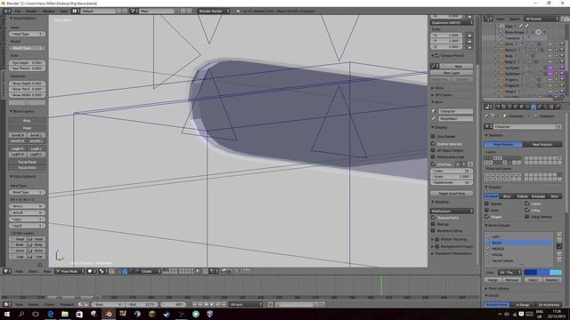This screenshot has height=320, width=570.
Task: Open the properties editor type icon
Action: pos(489,107)
